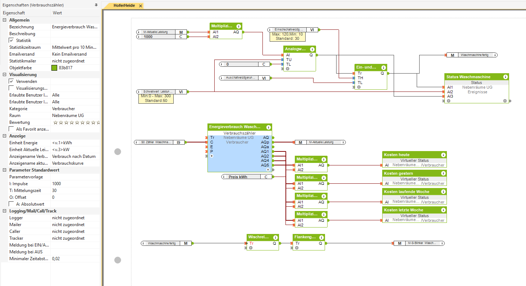Click the green Objektfarbe color swatch

pyautogui.click(x=55, y=68)
